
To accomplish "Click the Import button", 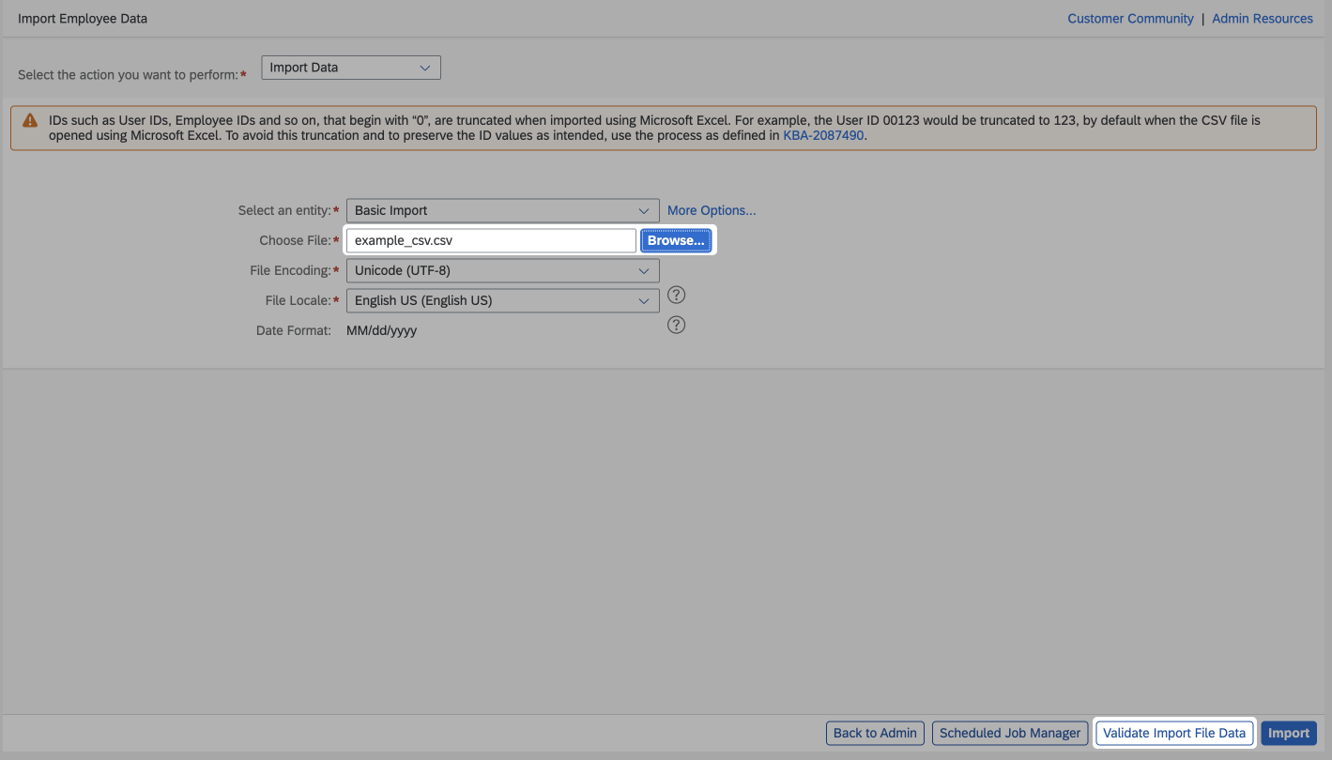I will click(1289, 733).
